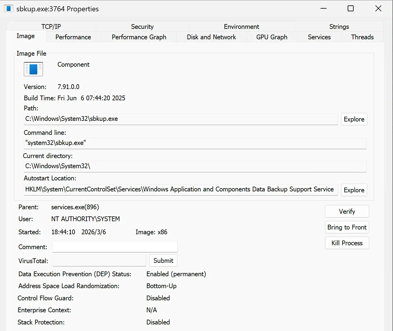Image resolution: width=393 pixels, height=331 pixels.
Task: Open the Performance Graph tab
Action: (x=139, y=37)
